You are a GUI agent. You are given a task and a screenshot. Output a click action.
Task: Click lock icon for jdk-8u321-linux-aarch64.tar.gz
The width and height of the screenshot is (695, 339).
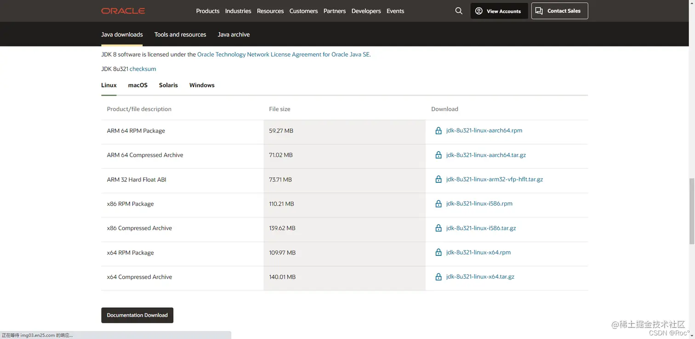439,155
